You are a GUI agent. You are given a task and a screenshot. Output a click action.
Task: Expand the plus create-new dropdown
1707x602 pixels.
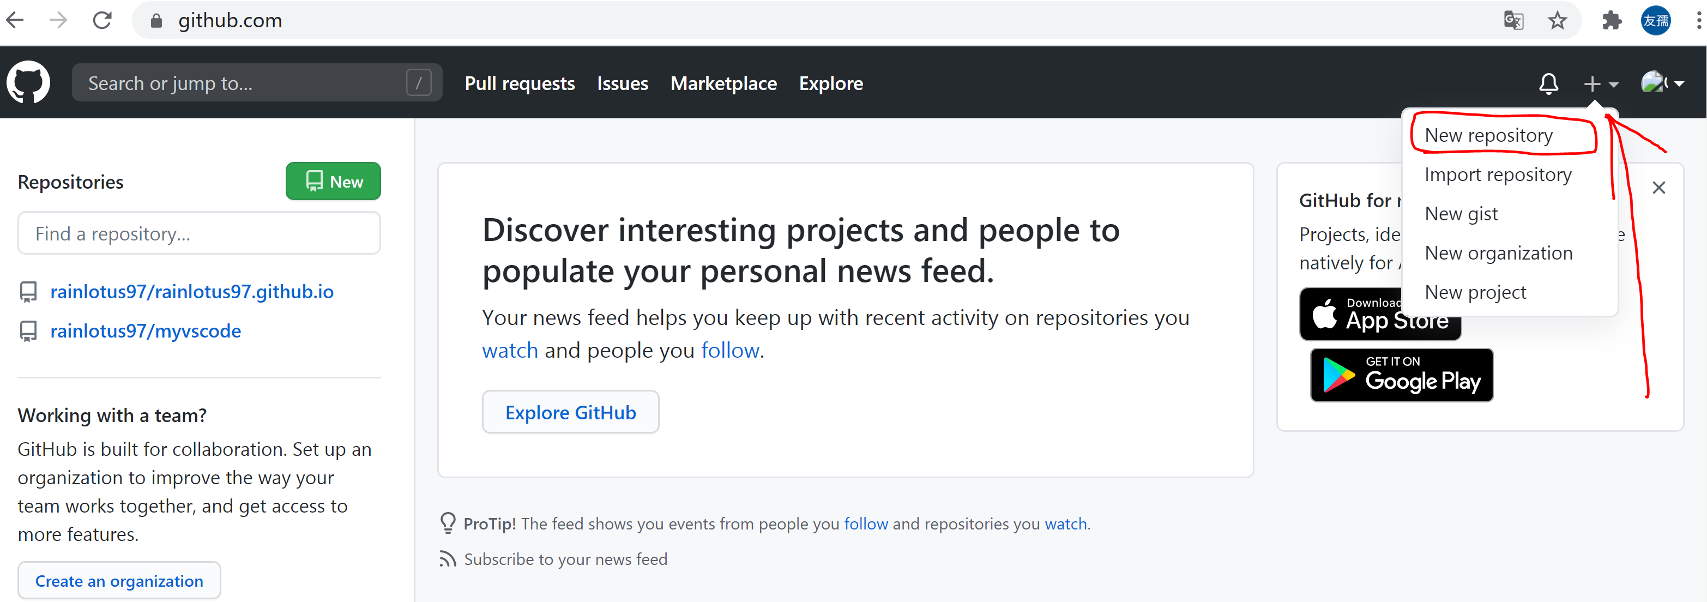click(x=1600, y=83)
